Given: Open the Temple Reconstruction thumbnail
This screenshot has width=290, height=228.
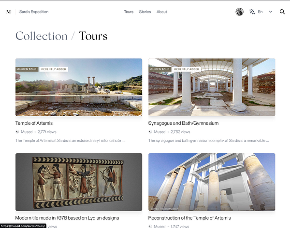Looking at the screenshot, I should [x=212, y=182].
